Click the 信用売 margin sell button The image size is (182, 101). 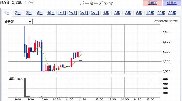(172, 3)
